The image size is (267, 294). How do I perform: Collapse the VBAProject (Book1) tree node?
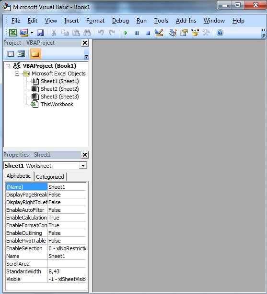coord(8,66)
